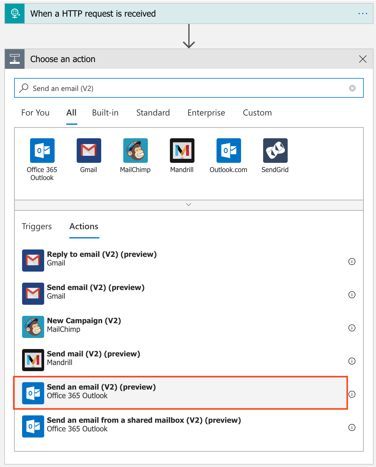Select the MailChimp connector icon
The width and height of the screenshot is (376, 467).
(136, 151)
